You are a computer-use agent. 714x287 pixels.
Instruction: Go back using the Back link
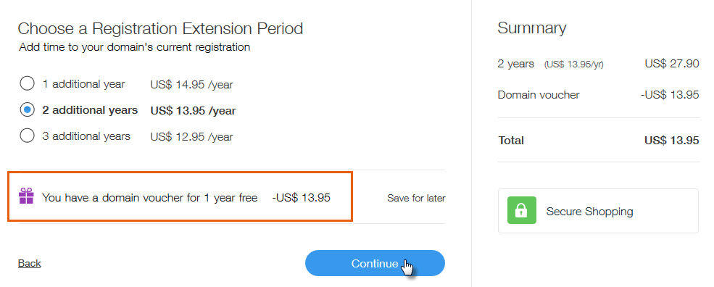click(x=29, y=263)
